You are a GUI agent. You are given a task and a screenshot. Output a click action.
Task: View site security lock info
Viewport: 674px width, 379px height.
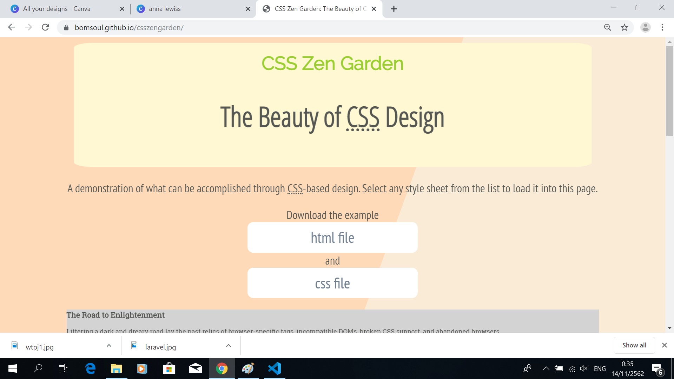pyautogui.click(x=66, y=27)
